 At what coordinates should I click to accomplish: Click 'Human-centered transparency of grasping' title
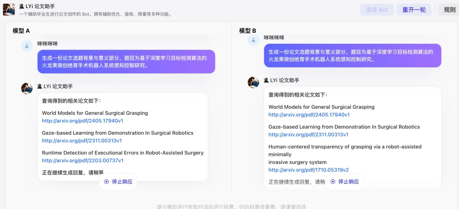(x=345, y=154)
